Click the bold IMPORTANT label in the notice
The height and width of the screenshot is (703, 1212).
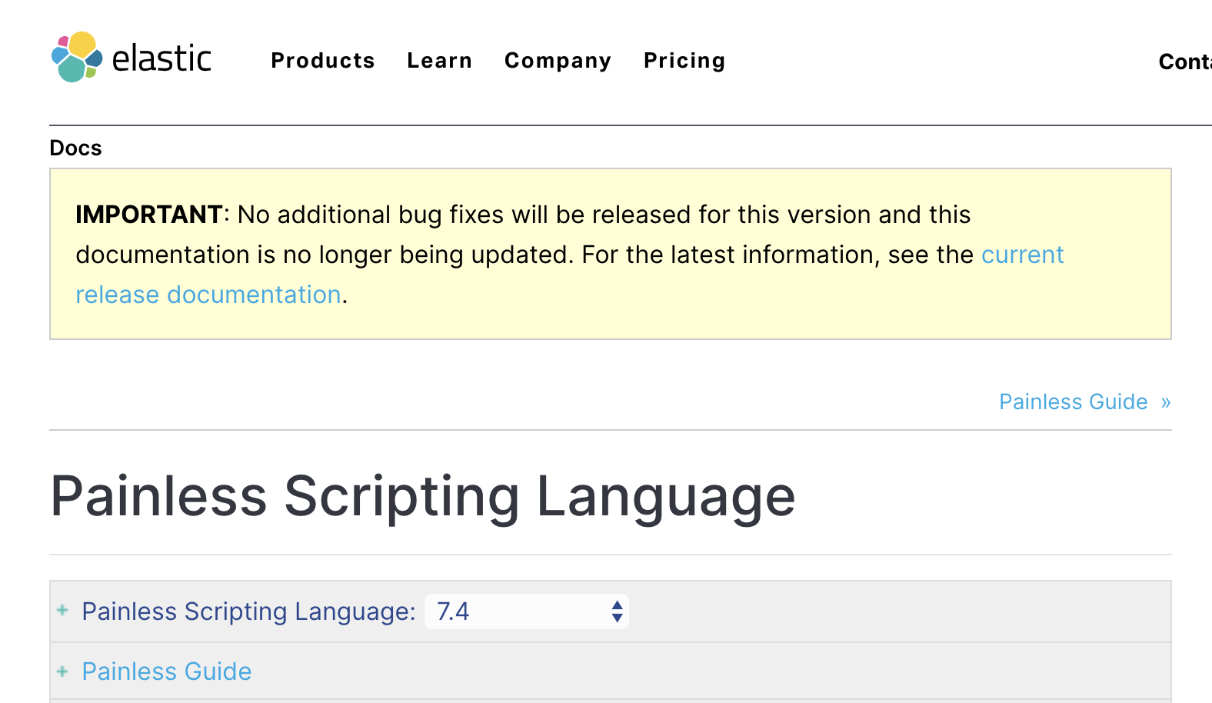pos(149,215)
